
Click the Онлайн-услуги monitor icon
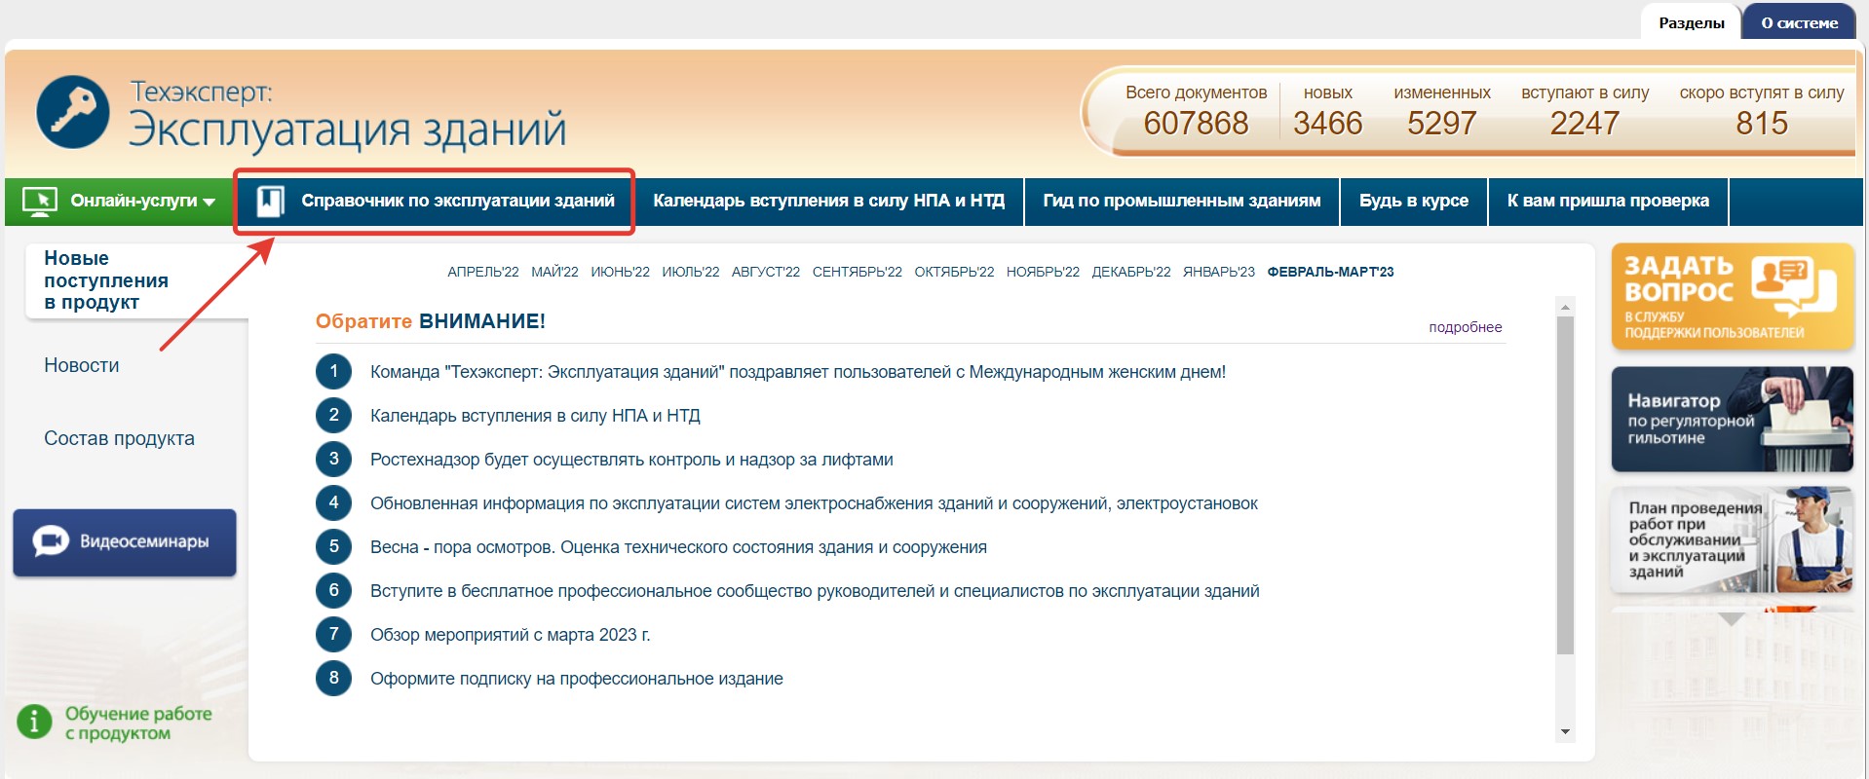tap(40, 202)
